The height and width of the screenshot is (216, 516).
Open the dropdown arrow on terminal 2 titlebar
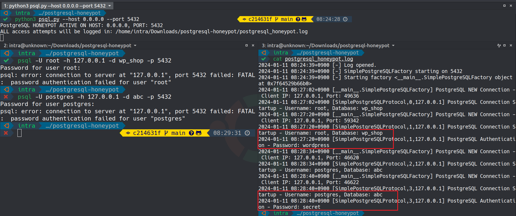point(135,46)
